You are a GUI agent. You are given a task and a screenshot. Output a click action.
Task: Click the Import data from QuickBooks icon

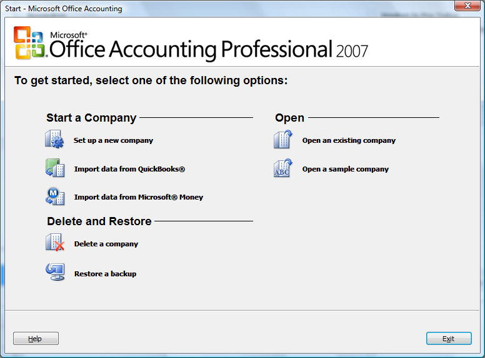point(55,168)
